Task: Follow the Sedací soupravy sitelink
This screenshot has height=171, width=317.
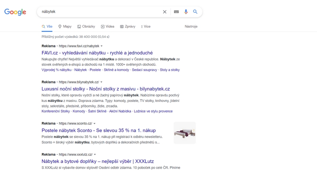Action: coord(144,70)
